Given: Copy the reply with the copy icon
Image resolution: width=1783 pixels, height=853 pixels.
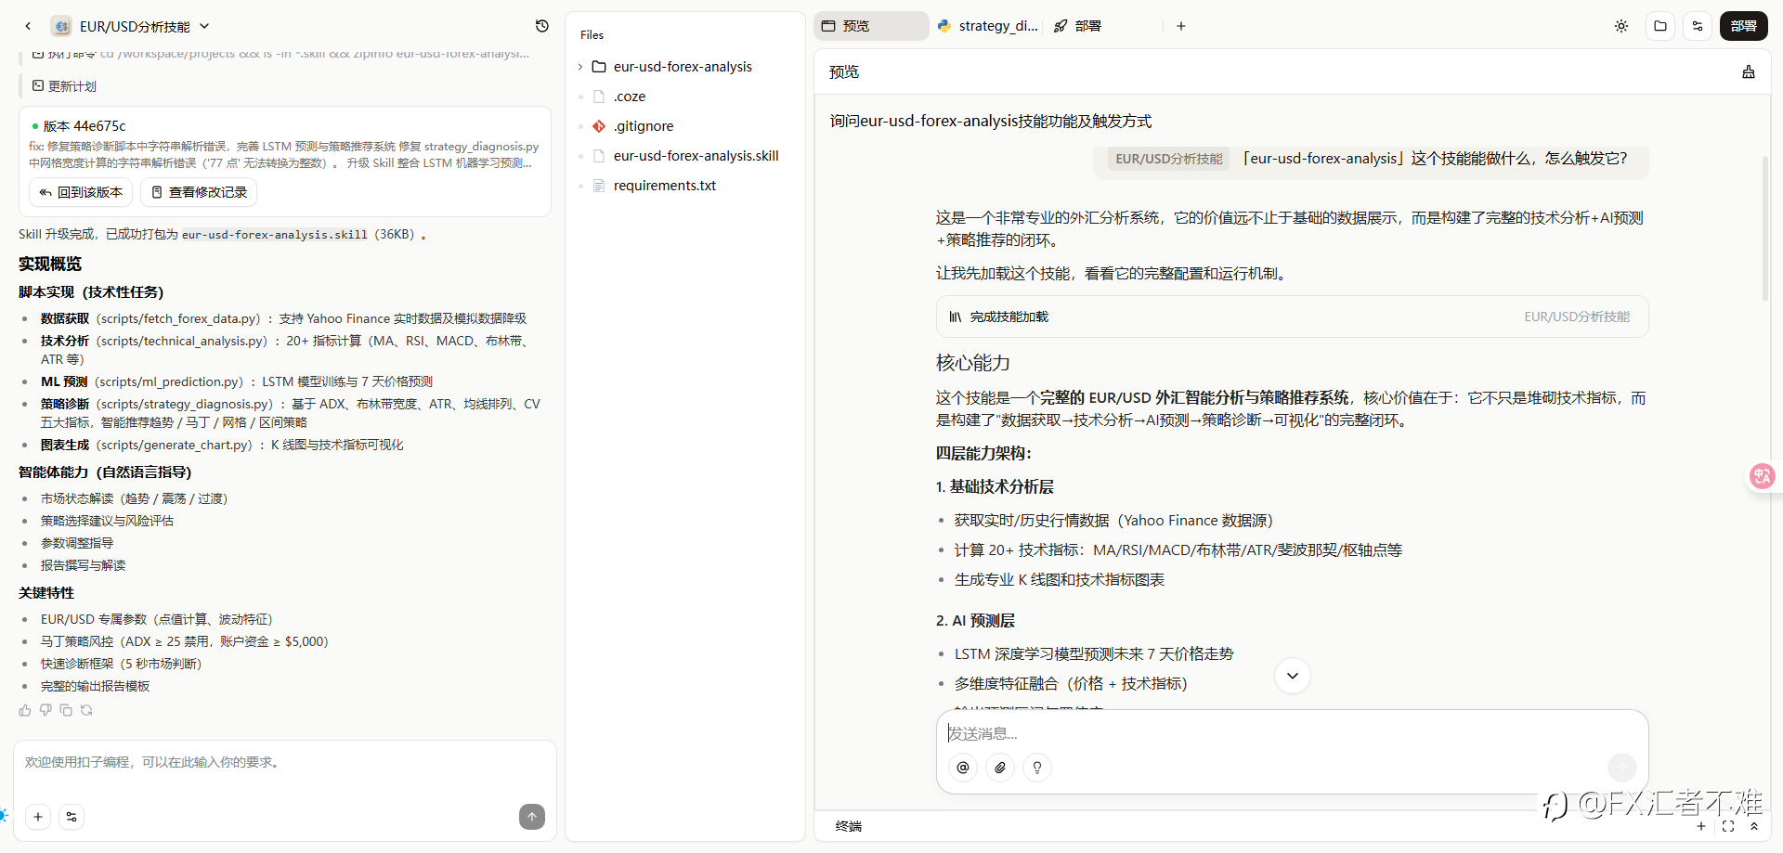Looking at the screenshot, I should tap(66, 710).
